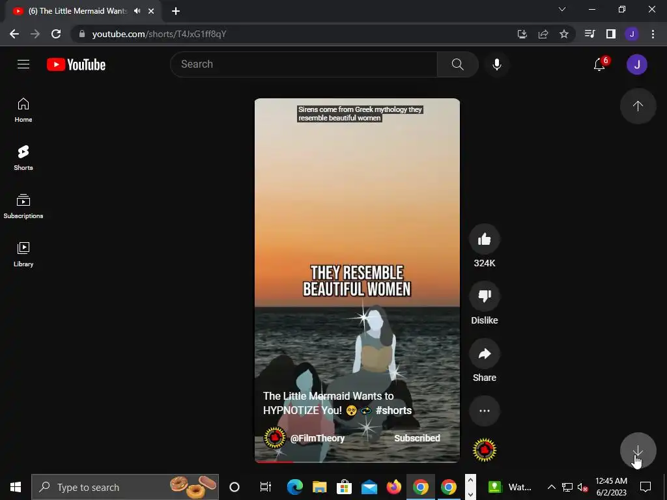667x500 pixels.
Task: Open the tab search chevron
Action: click(562, 9)
